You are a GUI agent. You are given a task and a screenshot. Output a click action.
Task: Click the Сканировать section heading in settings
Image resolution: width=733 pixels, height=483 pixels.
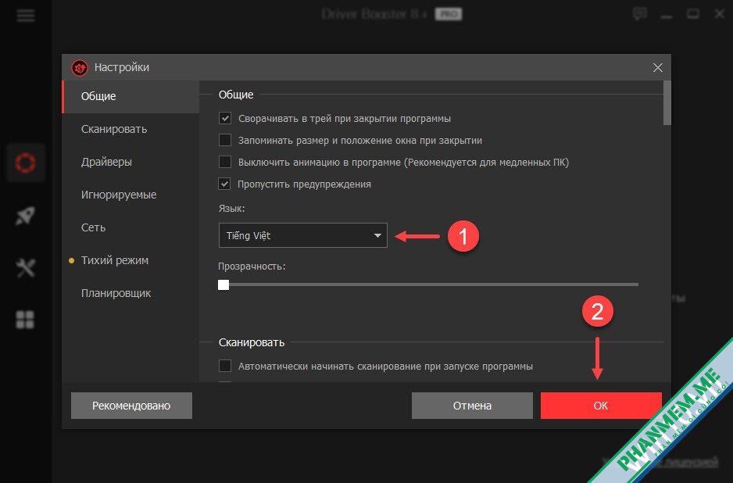(x=252, y=342)
